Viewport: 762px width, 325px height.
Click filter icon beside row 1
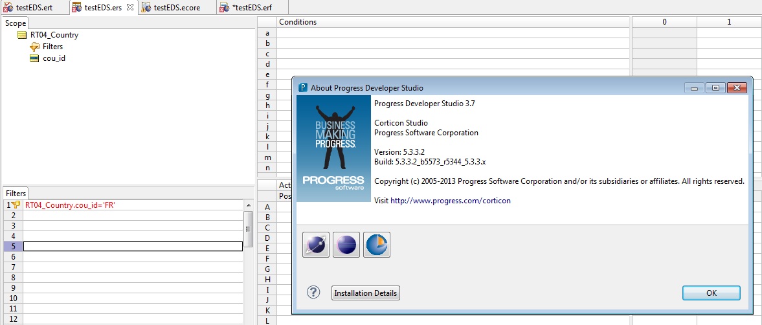point(15,205)
